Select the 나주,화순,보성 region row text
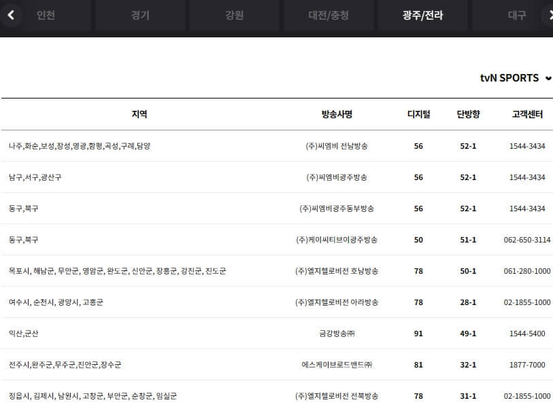Image resolution: width=553 pixels, height=411 pixels. click(80, 146)
